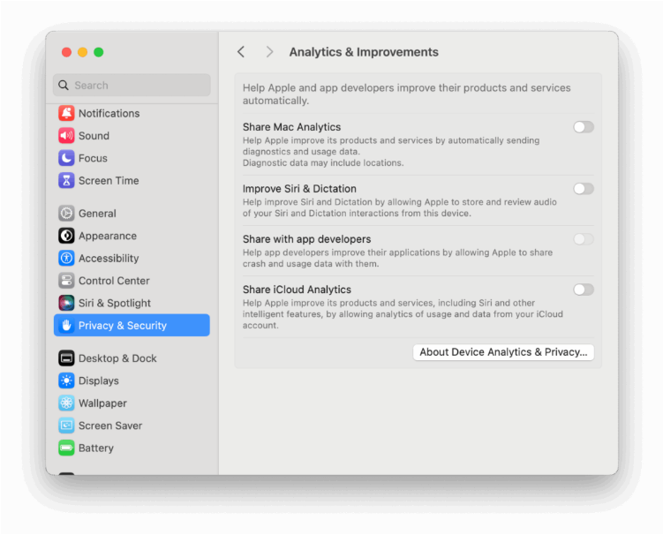Click into the Search field
The width and height of the screenshot is (663, 535).
point(132,86)
